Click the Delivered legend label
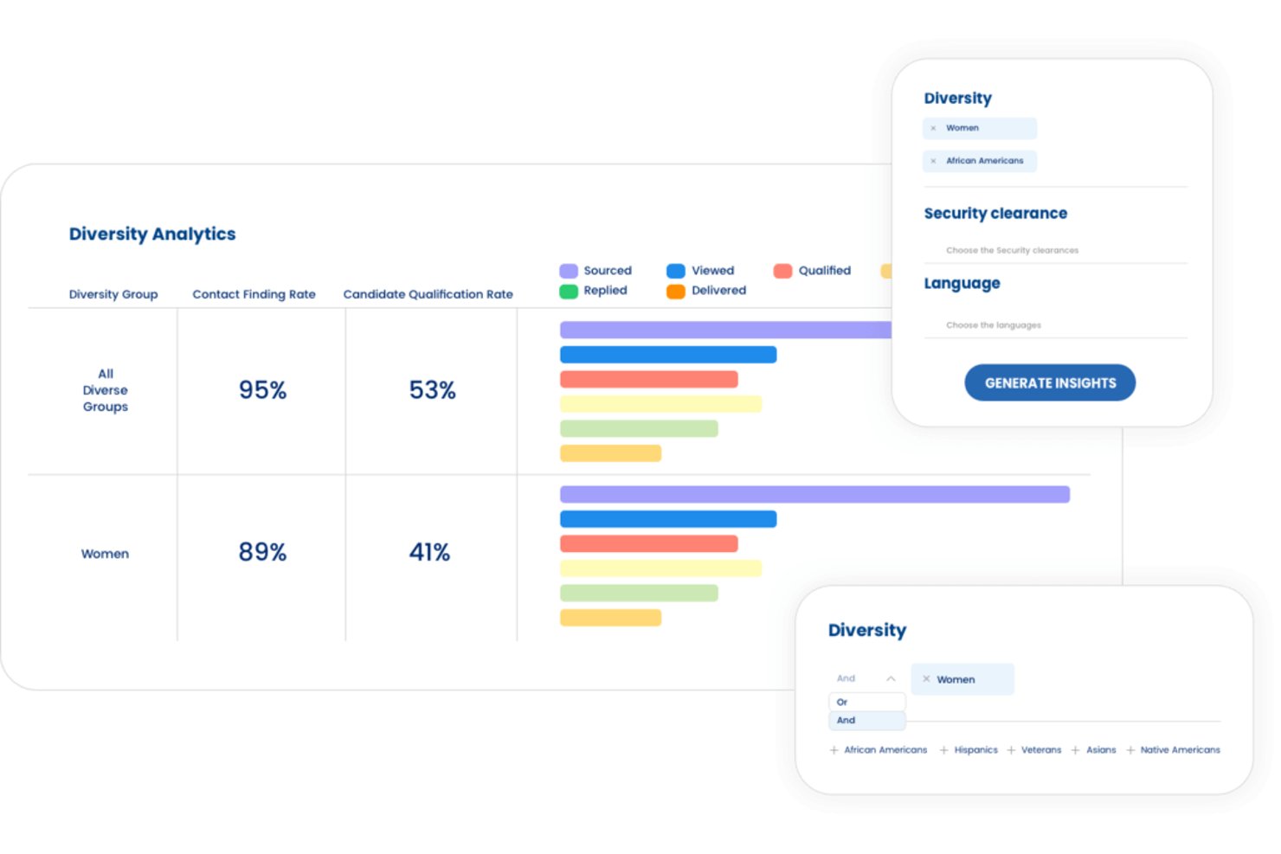 click(x=718, y=291)
